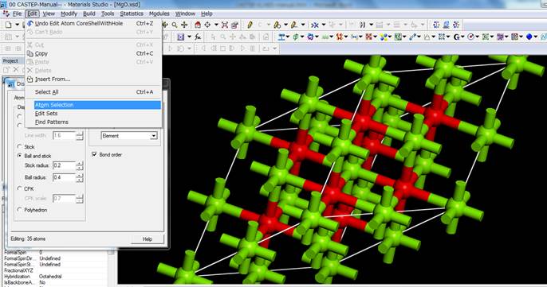This screenshot has width=547, height=287.
Task: Select the Sketch Atom pencil icon
Action: [250, 25]
